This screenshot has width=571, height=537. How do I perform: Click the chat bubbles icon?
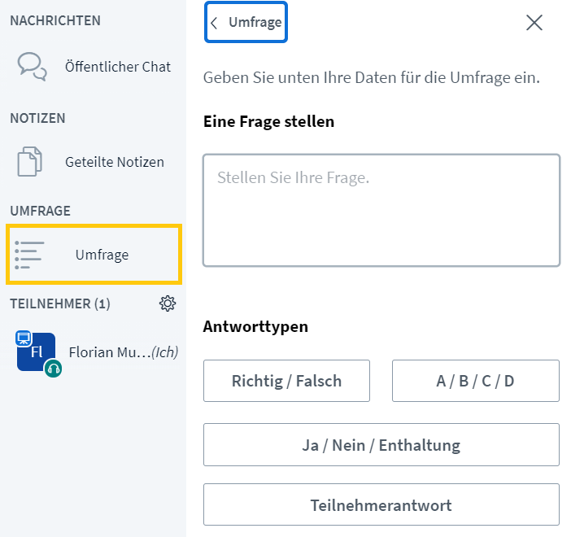point(32,67)
